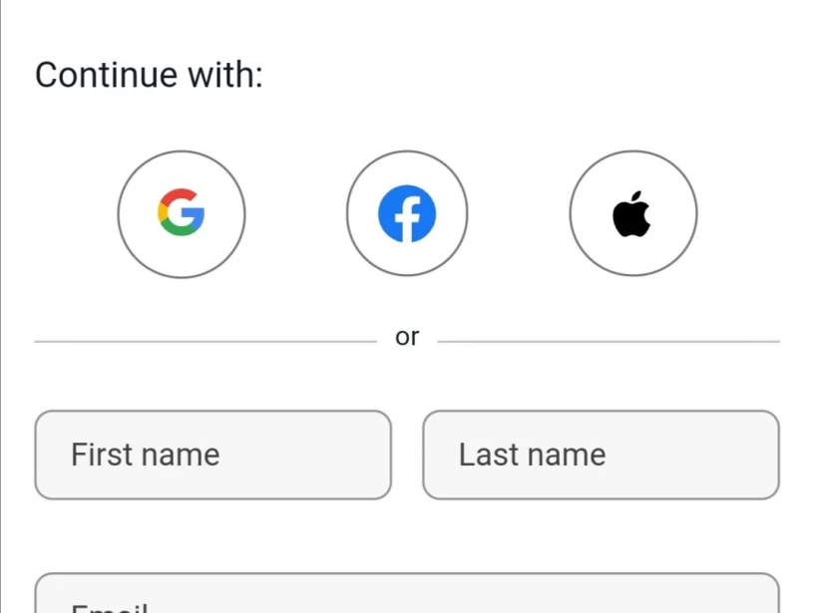Screen dimensions: 818x613
Task: Click the First name placeholder text
Action: click(x=146, y=455)
